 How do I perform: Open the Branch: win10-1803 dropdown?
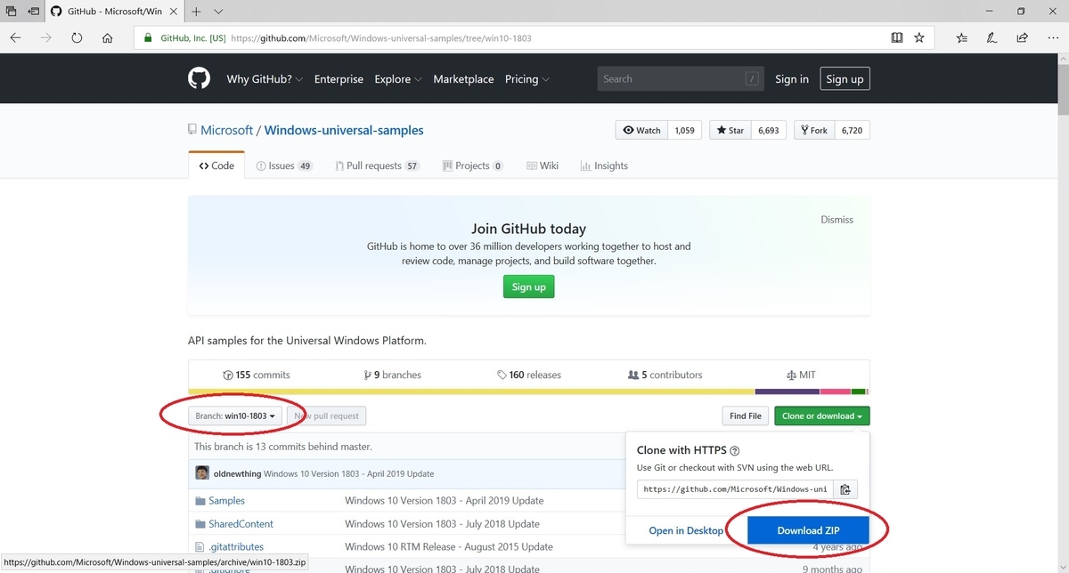pos(236,416)
